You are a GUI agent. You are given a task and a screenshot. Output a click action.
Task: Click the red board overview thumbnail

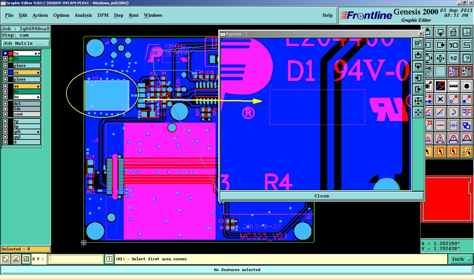point(447,199)
